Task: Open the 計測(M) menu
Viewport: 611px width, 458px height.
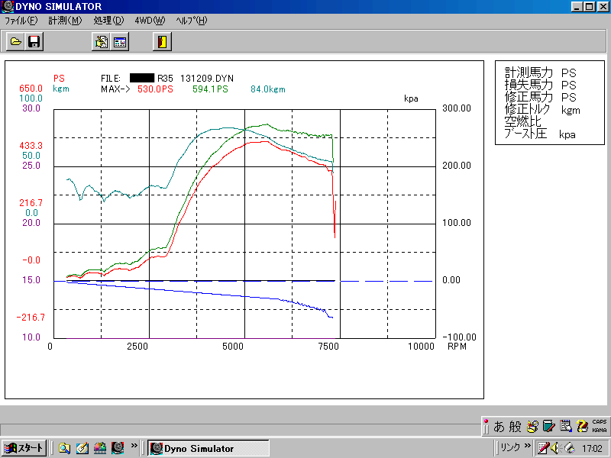Action: 65,21
